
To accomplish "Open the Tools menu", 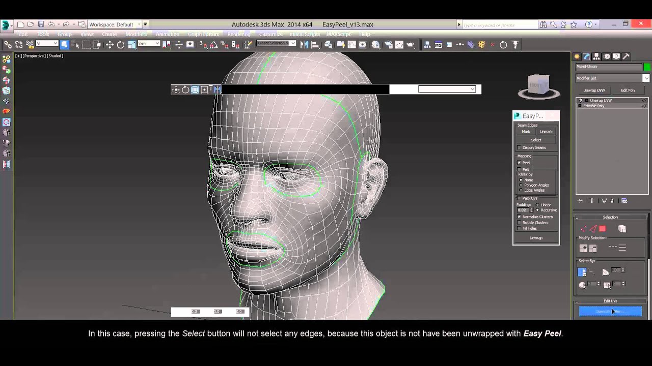I will tap(43, 34).
